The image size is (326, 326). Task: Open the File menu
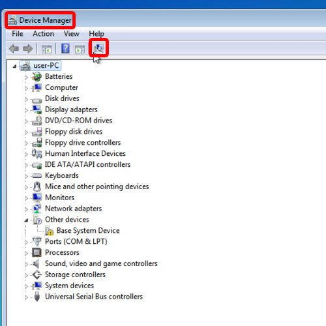pos(18,34)
